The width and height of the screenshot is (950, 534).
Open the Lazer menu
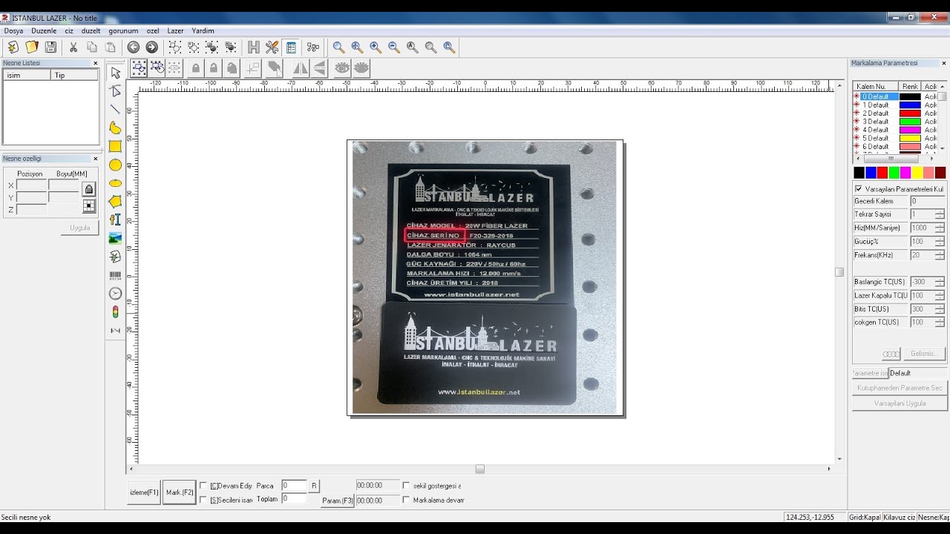point(175,31)
